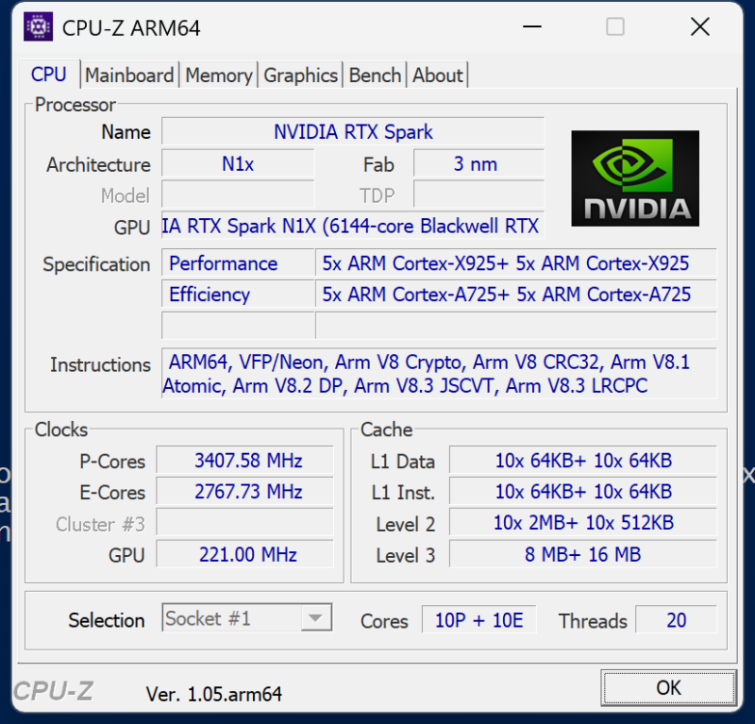The height and width of the screenshot is (724, 755).
Task: Click the Cortex-X925 performance cores text
Action: [516, 263]
